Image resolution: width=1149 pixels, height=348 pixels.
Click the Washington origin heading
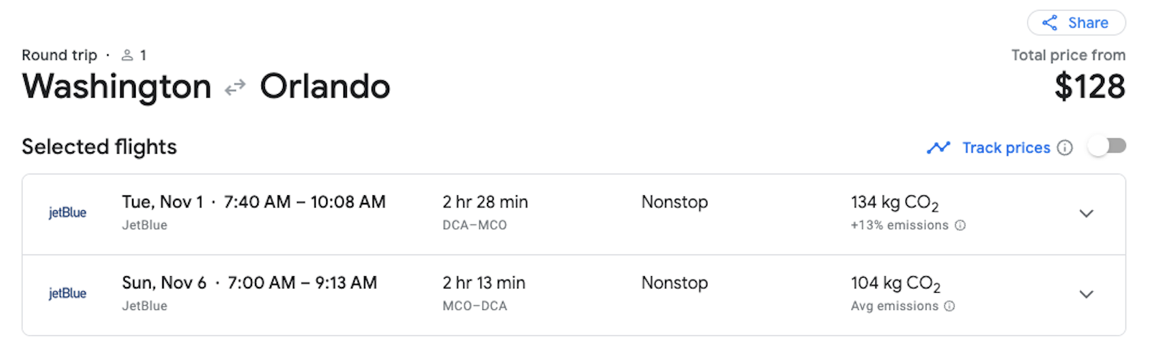click(x=117, y=87)
